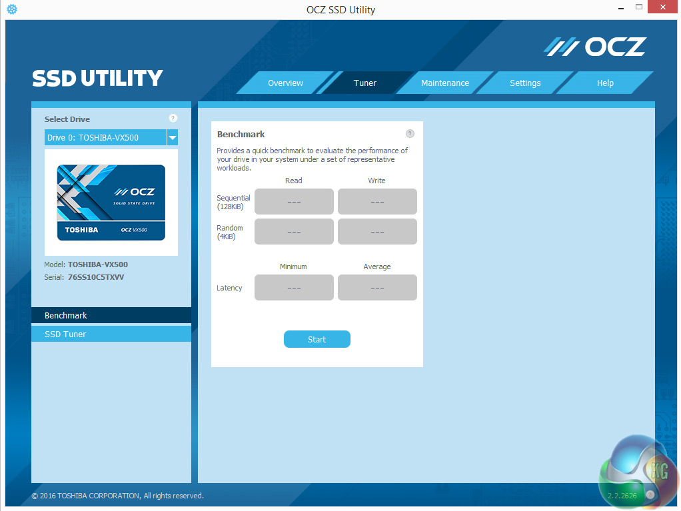Click the Benchmark card heading
Screen dimensions: 681x511
click(x=241, y=134)
